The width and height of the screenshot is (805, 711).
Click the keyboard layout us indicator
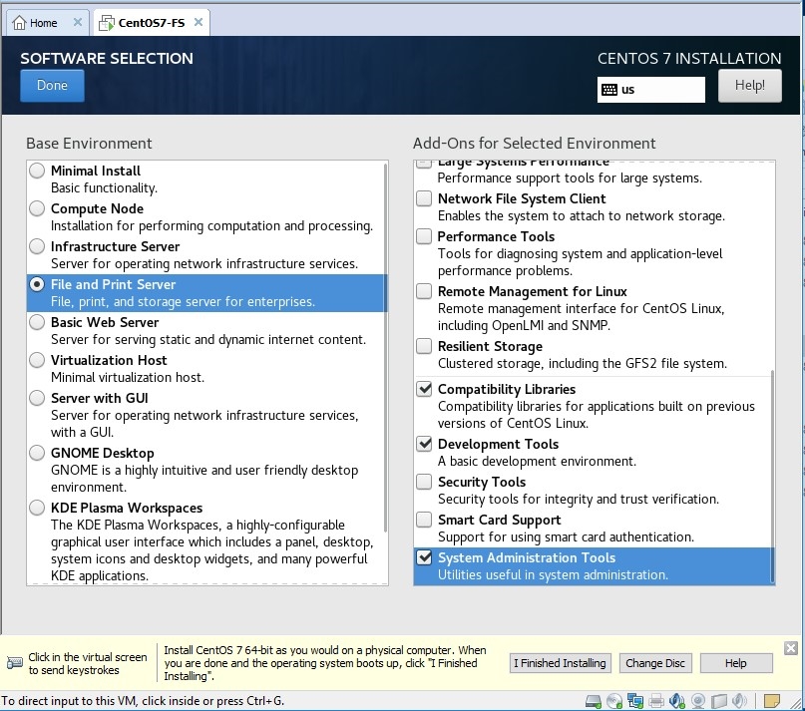tap(650, 89)
